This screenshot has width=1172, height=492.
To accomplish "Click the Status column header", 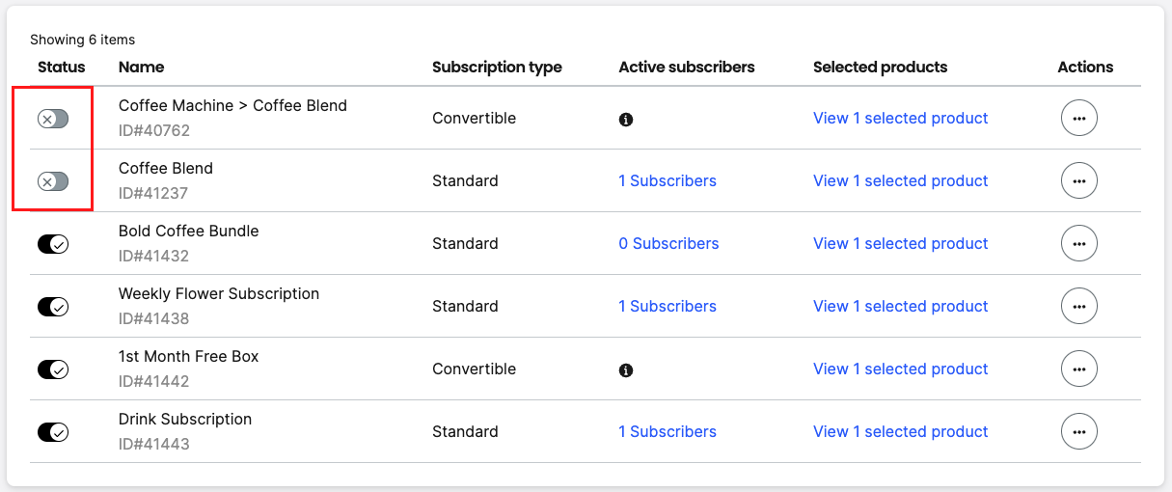I will (x=62, y=67).
